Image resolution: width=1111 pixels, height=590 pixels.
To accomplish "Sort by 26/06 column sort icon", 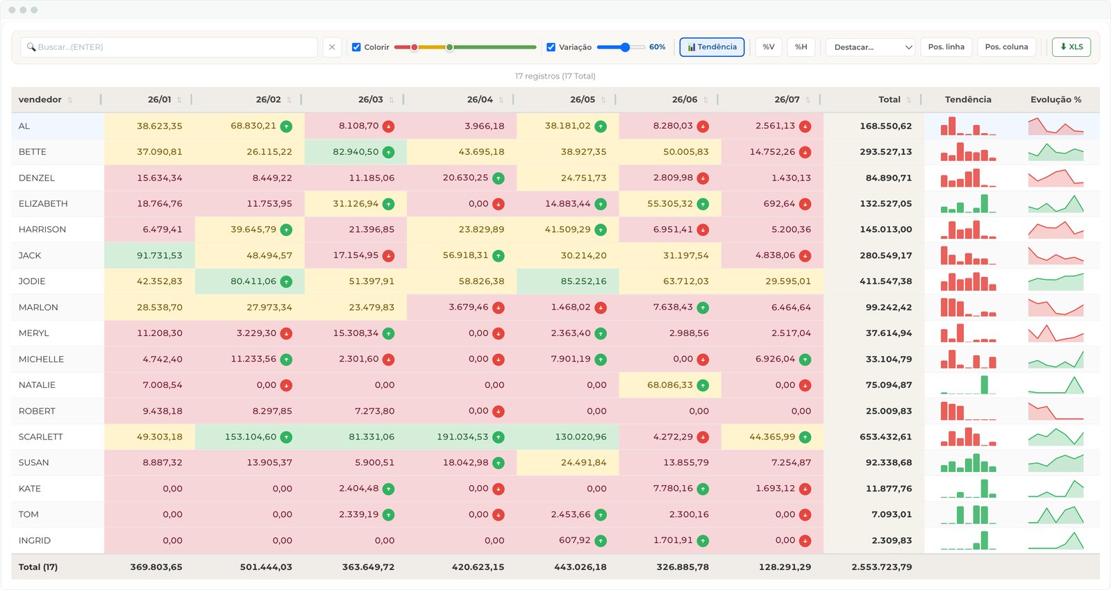I will (x=705, y=100).
